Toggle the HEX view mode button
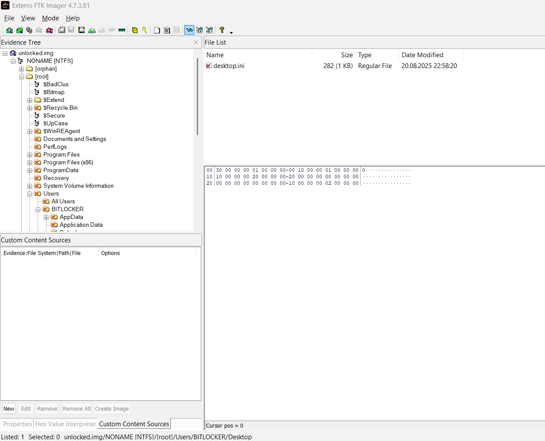The width and height of the screenshot is (545, 441). 209,30
